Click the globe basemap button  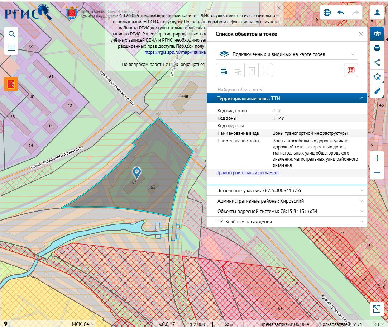(x=327, y=13)
